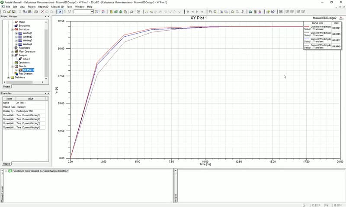Switch to the Report tab in Properties
346x207 pixels.
click(x=6, y=164)
